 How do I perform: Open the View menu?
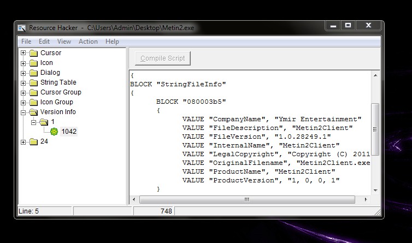click(64, 42)
